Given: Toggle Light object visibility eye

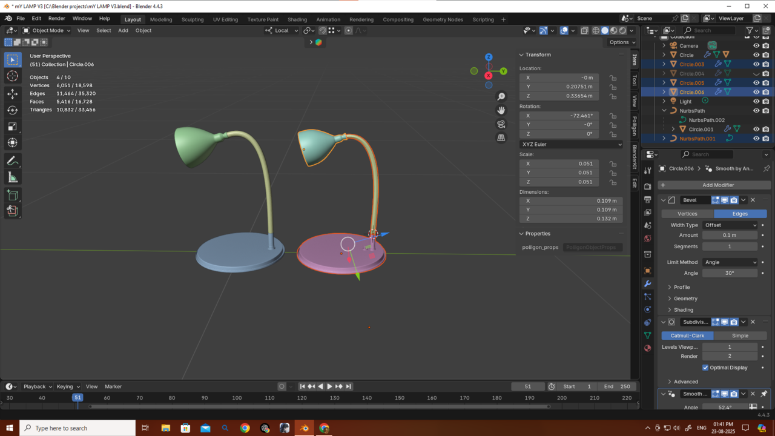Looking at the screenshot, I should [x=756, y=101].
